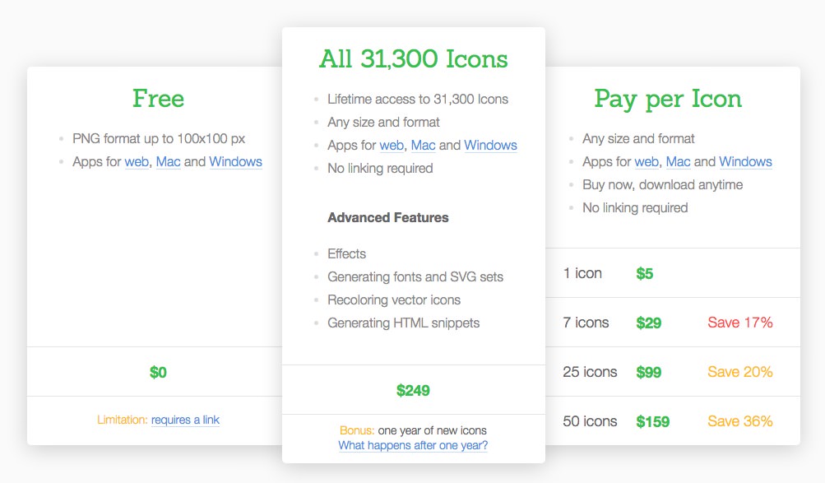Open the "web" link in Free plan
Image resolution: width=825 pixels, height=483 pixels.
click(x=136, y=162)
